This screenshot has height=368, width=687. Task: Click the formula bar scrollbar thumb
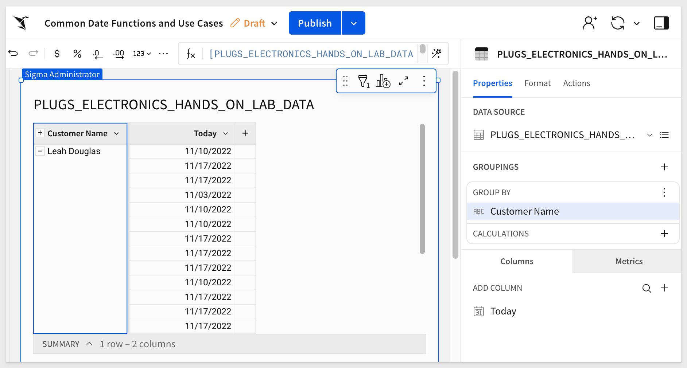click(x=423, y=49)
